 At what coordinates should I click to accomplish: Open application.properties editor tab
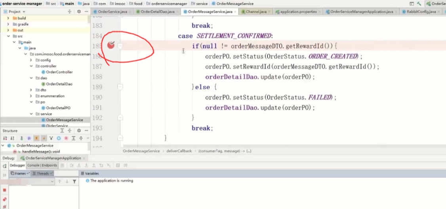pyautogui.click(x=298, y=11)
